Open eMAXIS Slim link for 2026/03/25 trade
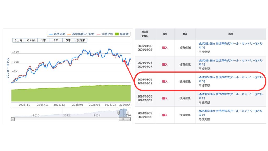This screenshot has width=268, height=151. 230,77
